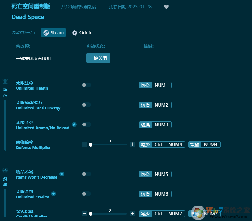252x221 pixels.
Task: Select the Origin platform option
Action: [x=82, y=33]
